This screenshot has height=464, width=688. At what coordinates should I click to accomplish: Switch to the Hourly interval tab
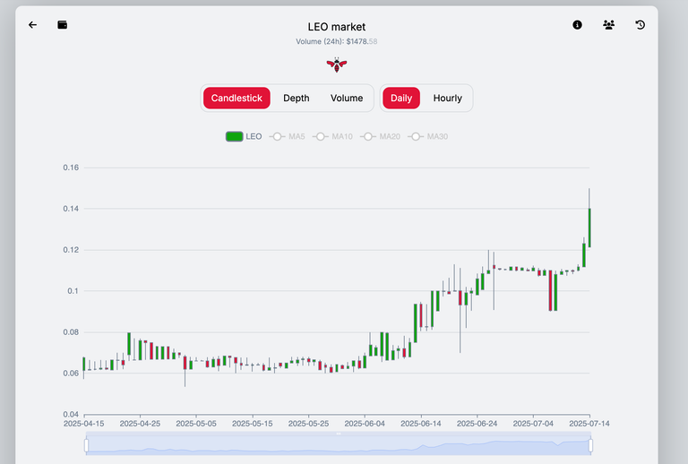pyautogui.click(x=448, y=98)
